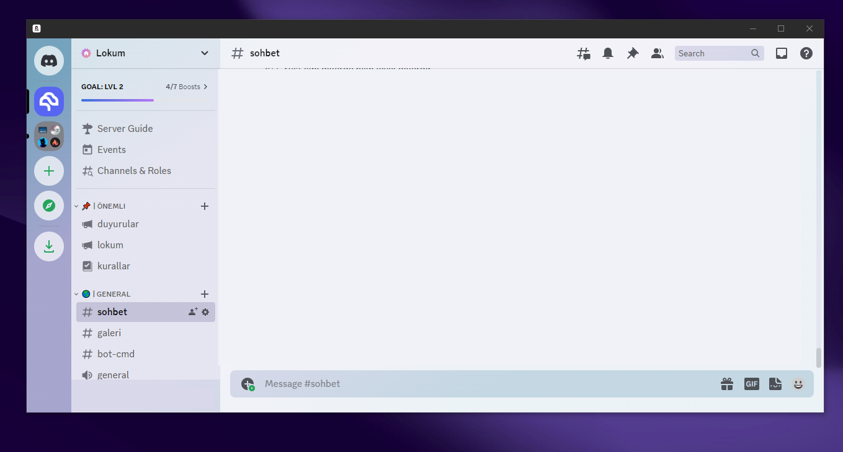Open the galeri channel
The image size is (843, 452).
pos(146,333)
